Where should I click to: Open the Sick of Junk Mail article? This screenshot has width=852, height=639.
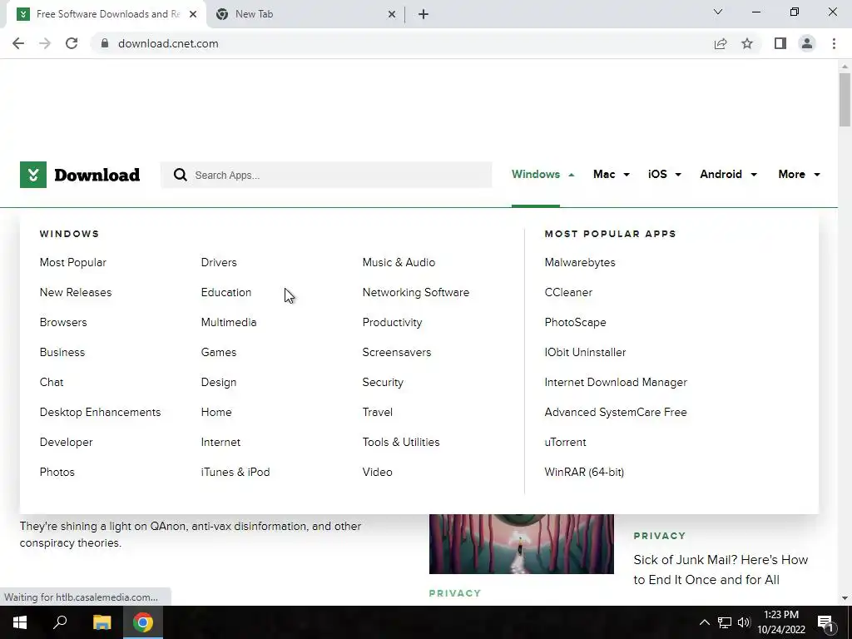pyautogui.click(x=721, y=569)
